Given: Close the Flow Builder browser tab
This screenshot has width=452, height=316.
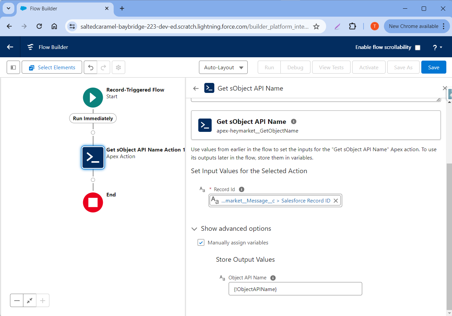Looking at the screenshot, I should [x=107, y=8].
